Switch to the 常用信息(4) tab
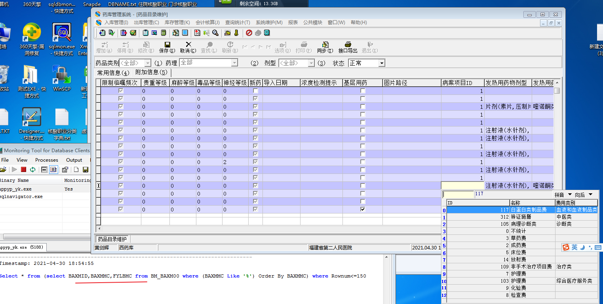 click(113, 73)
